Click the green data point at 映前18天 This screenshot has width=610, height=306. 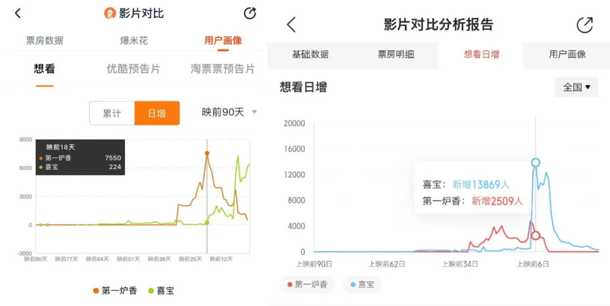[x=207, y=223]
